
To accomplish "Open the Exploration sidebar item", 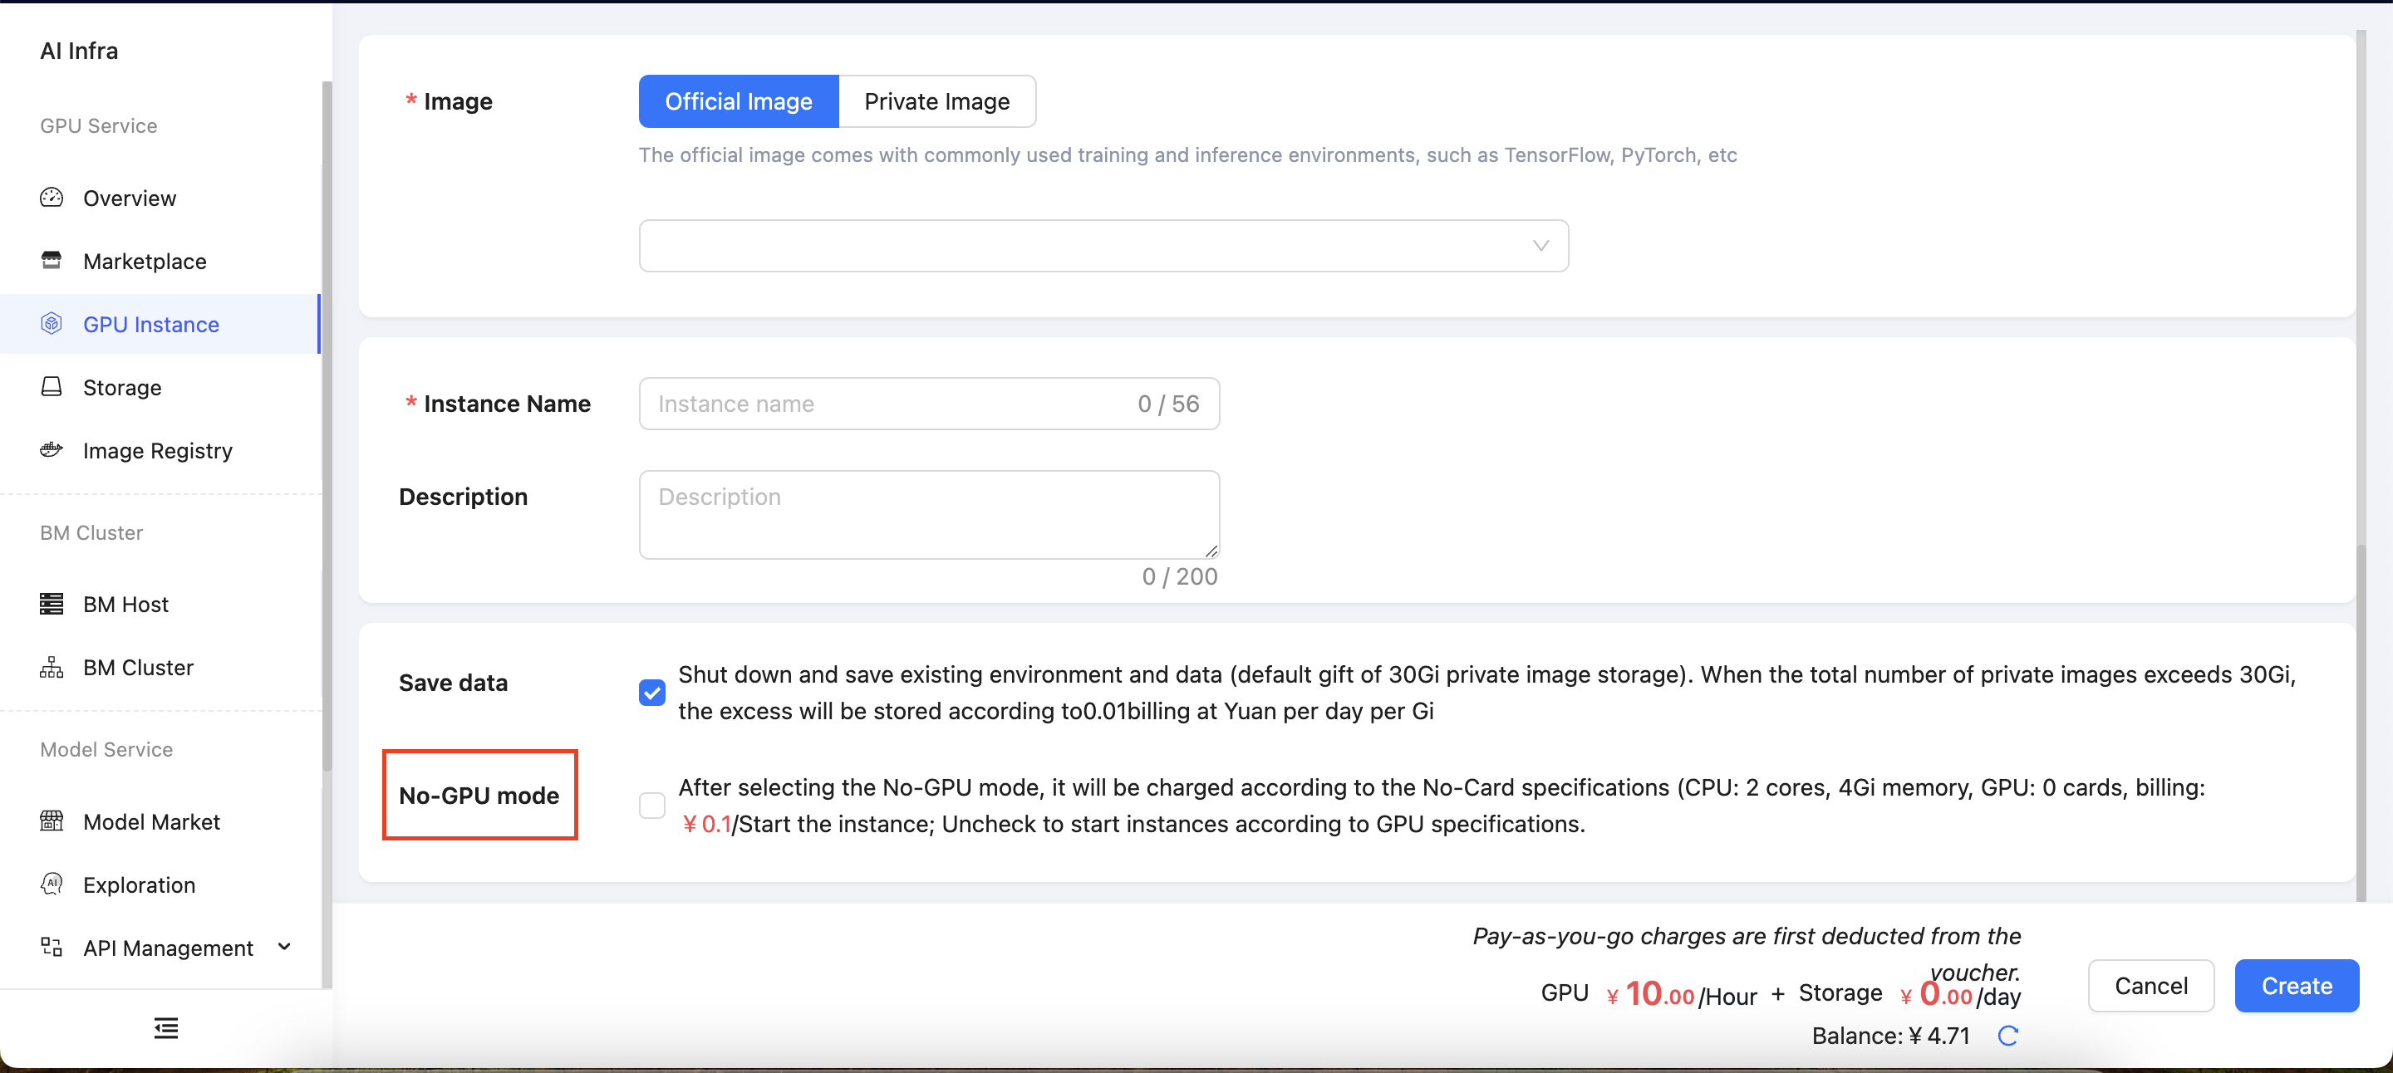I will coord(160,884).
